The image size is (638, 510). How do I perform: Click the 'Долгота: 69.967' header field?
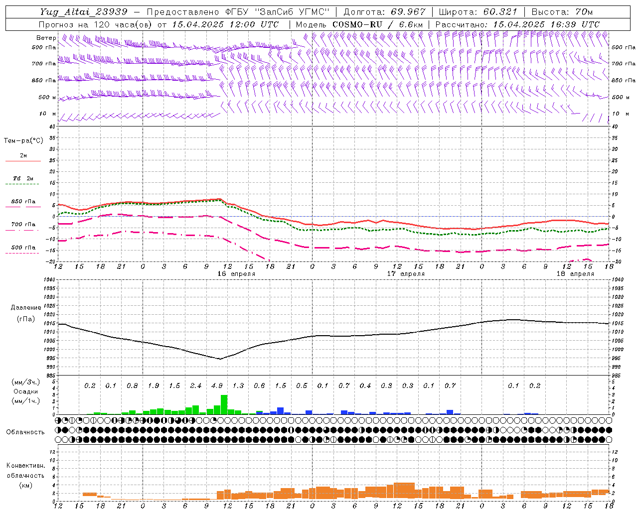pos(385,12)
